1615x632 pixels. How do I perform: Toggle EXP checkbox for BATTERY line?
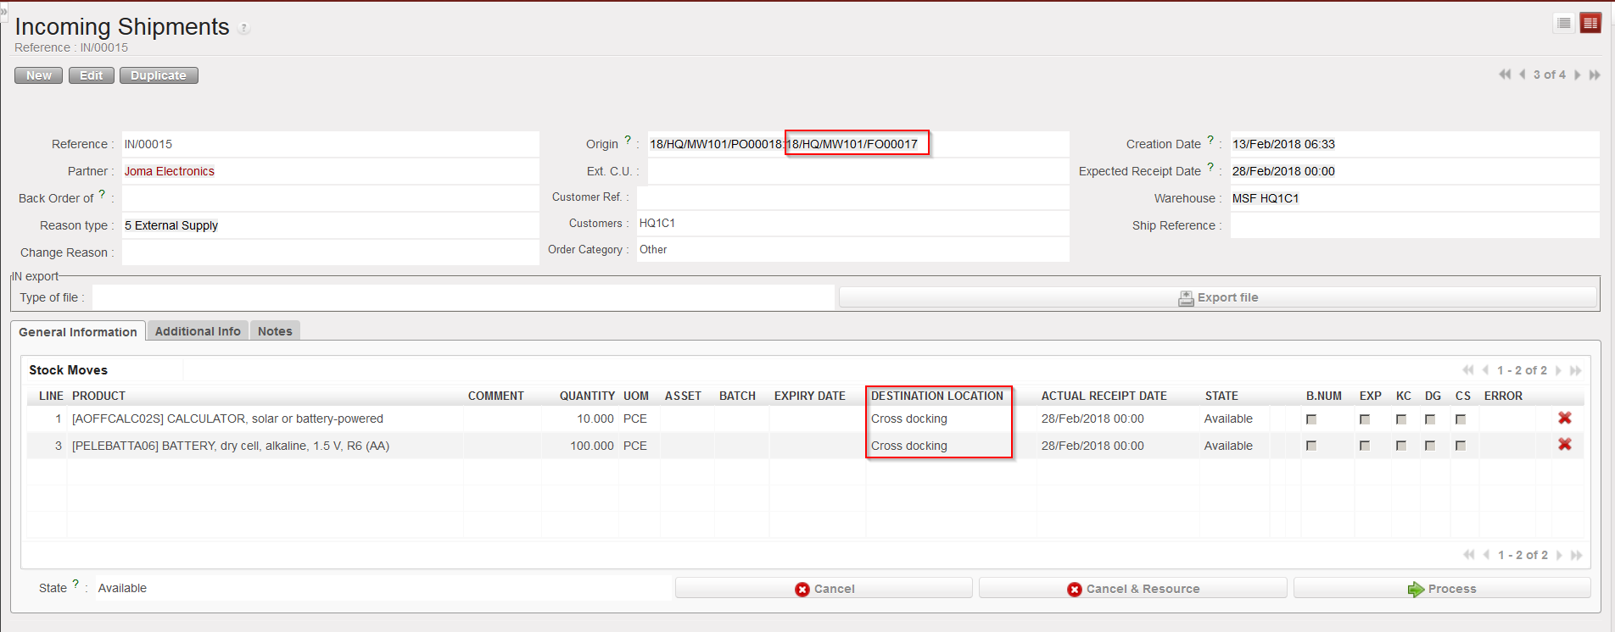click(1365, 446)
